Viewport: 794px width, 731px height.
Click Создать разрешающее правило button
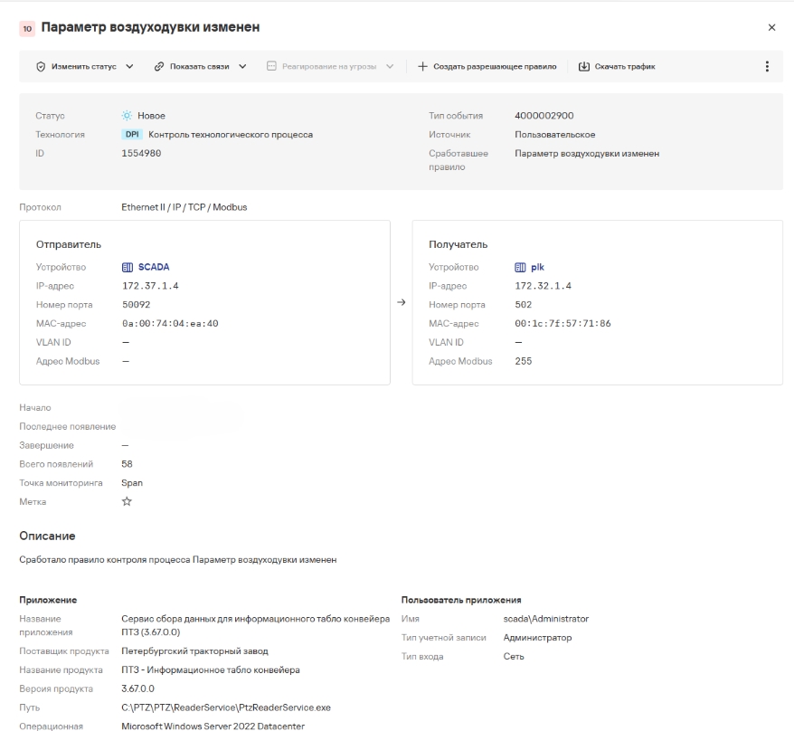(487, 66)
